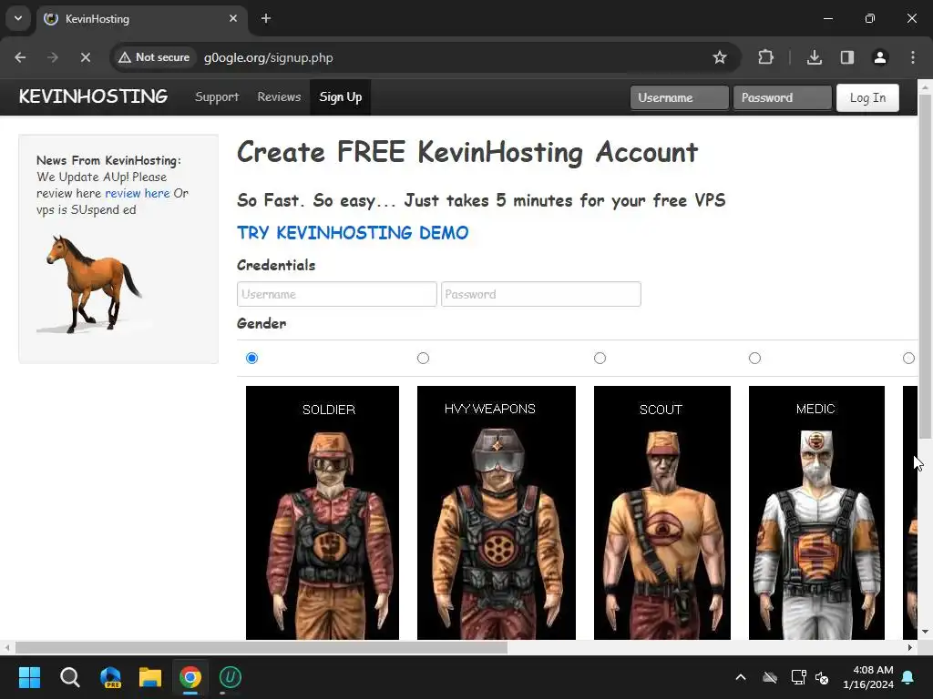Screen dimensions: 933x699
Task: Open Windows taskbar search
Action: click(69, 677)
